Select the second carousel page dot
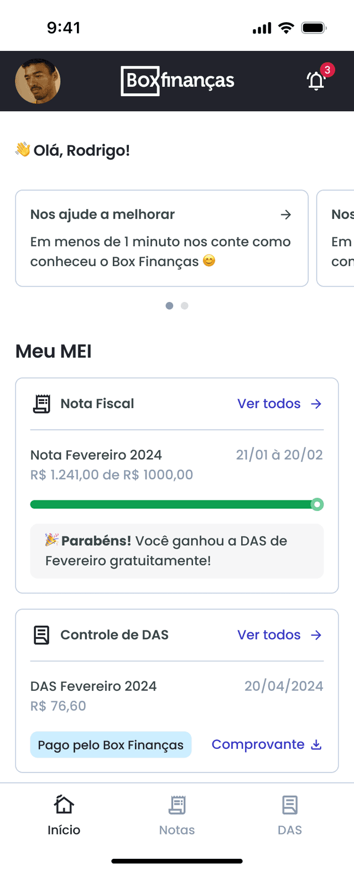Screen dimensions: 354x871 click(x=185, y=306)
